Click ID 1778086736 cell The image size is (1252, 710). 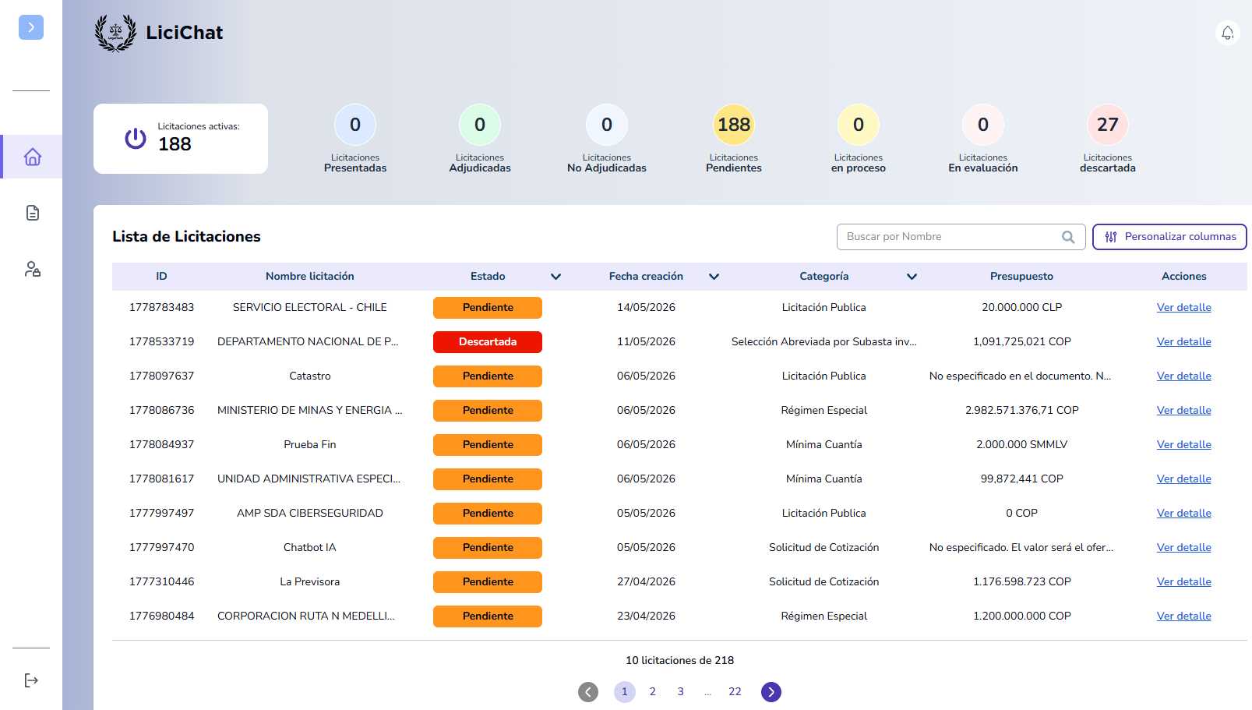[x=161, y=411]
